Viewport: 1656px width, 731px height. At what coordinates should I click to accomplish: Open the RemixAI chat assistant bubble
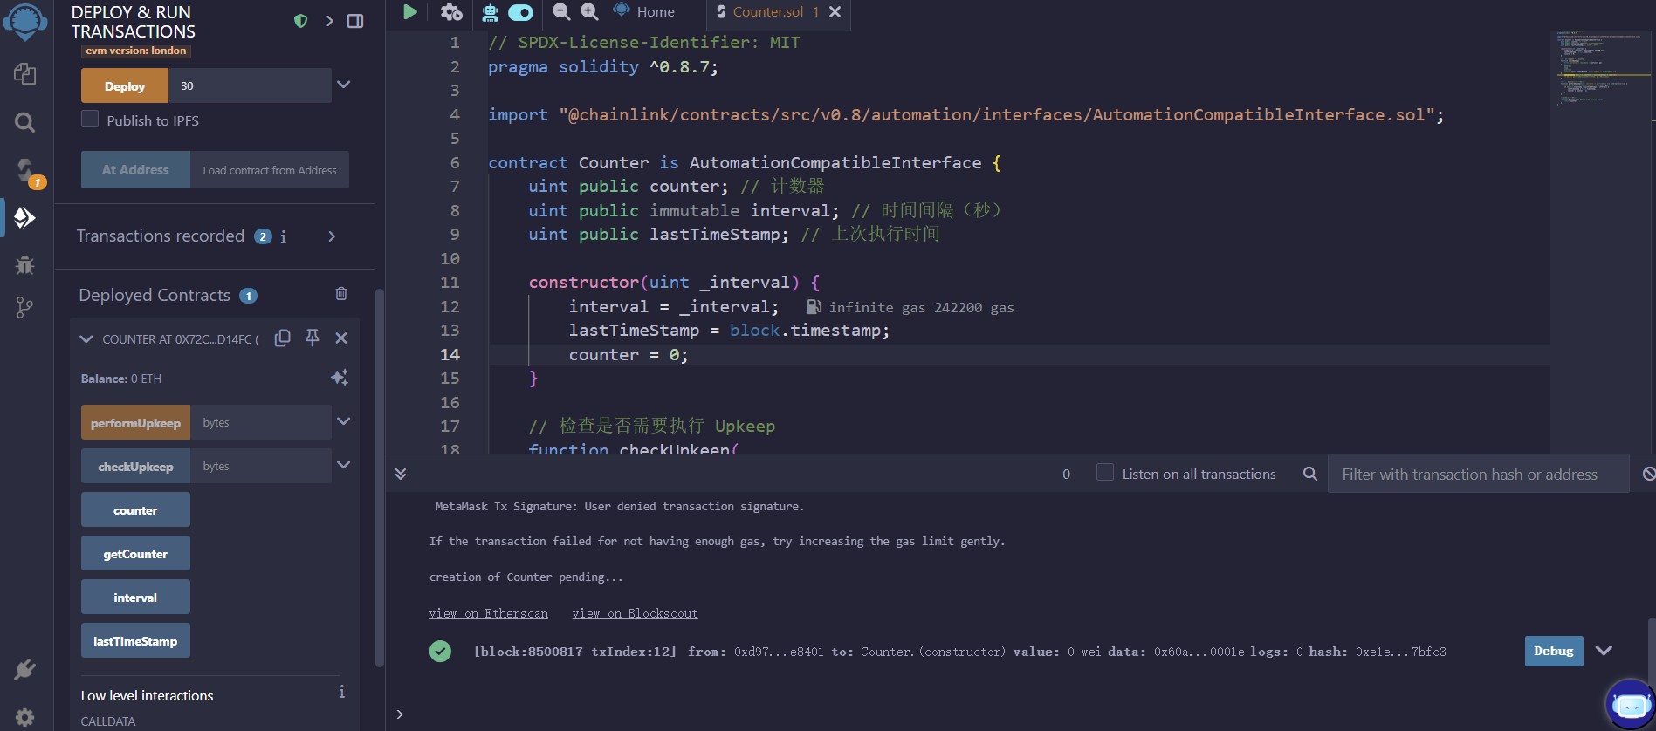coord(1630,704)
